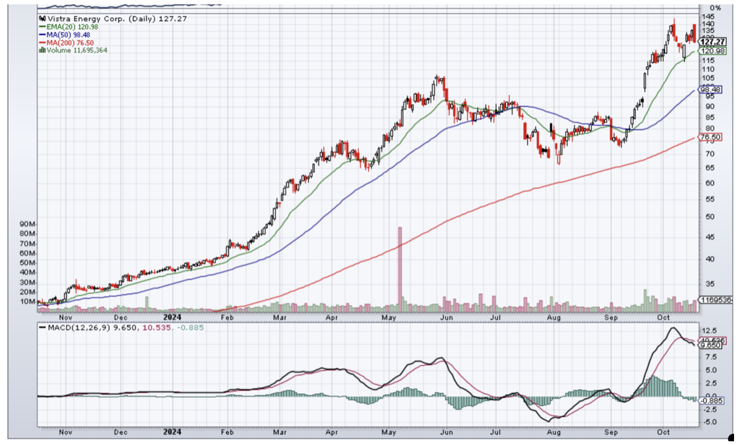Viewport: 739px width, 445px height.
Task: Click the tall May volume spike bar
Action: pos(400,268)
